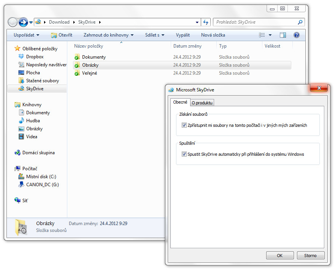Toggle Spustit SkyDrive automaticky checkbox
This screenshot has height=270, width=335.
[x=184, y=154]
